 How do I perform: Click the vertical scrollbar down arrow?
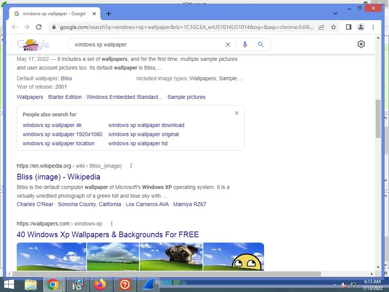point(378,267)
